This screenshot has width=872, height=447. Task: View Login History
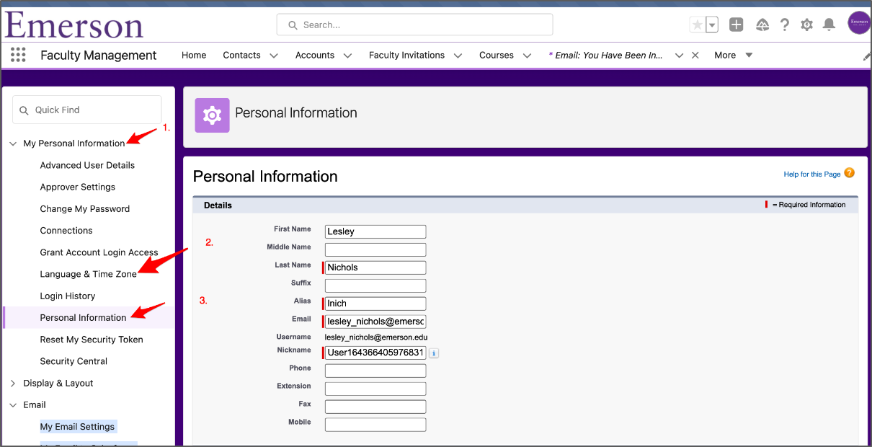[68, 296]
